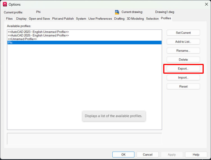
Task: Switch to the Selection tab
Action: point(152,18)
